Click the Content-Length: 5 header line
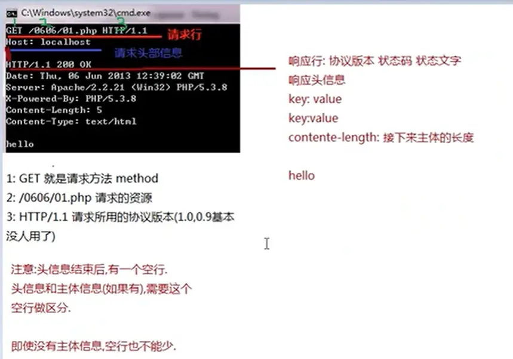Image resolution: width=513 pixels, height=359 pixels. 54,110
